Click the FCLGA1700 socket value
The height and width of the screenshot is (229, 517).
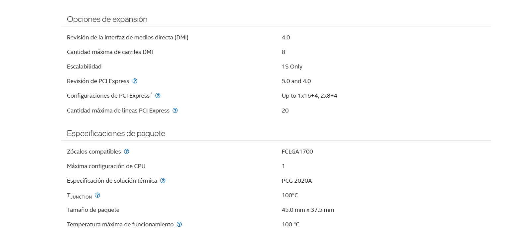tap(297, 152)
